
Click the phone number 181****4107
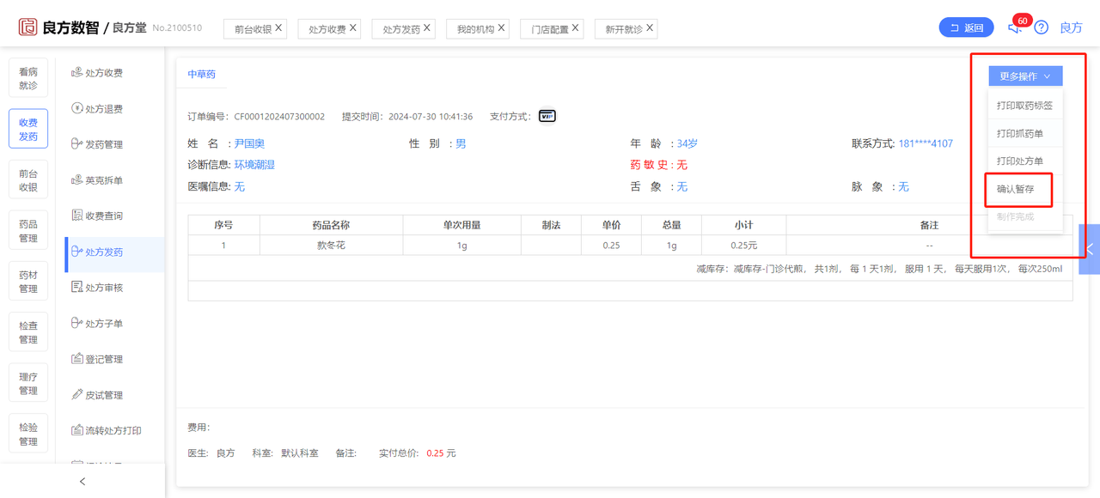click(x=926, y=143)
